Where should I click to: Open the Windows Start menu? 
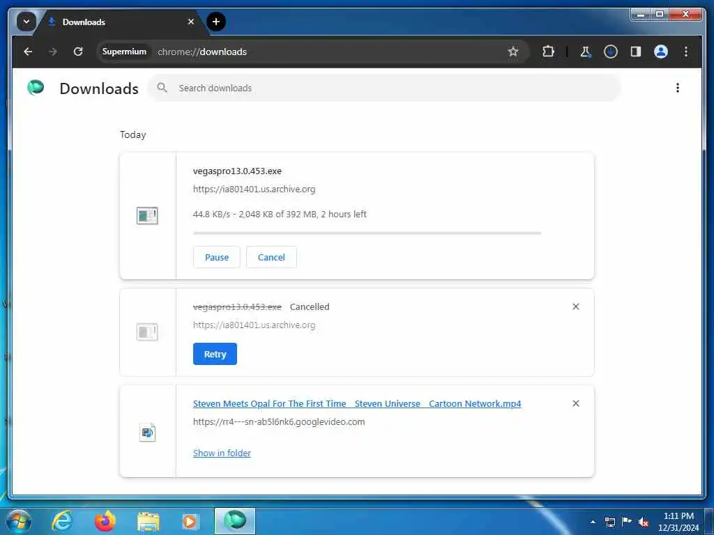(19, 521)
